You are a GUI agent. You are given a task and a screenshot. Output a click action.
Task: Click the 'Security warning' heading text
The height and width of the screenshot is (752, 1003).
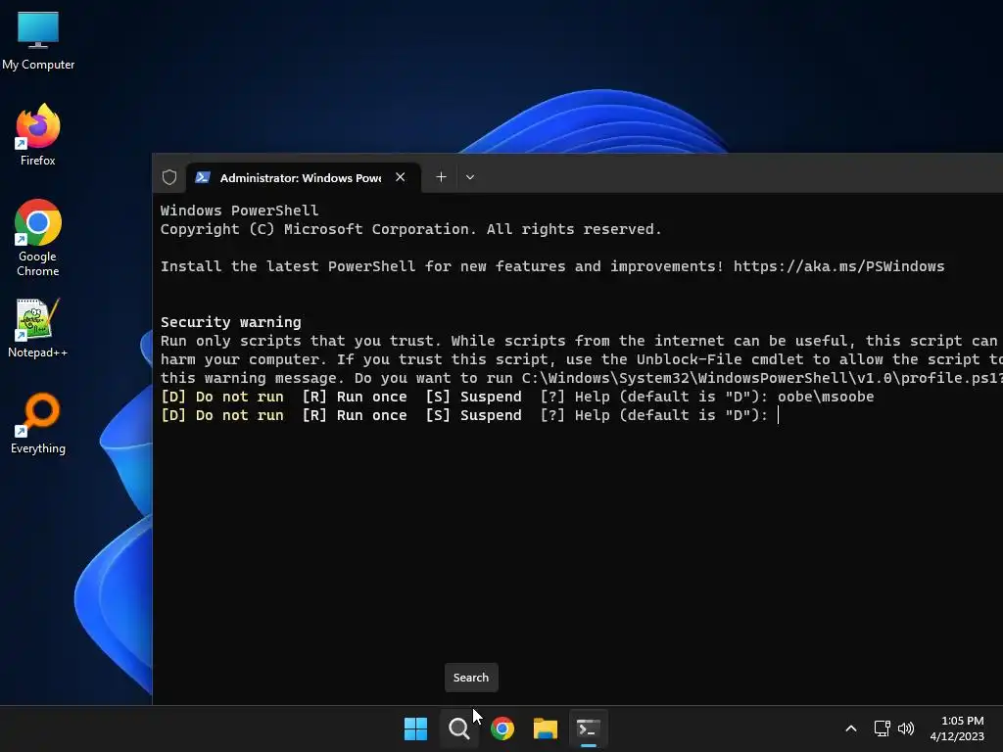coord(230,322)
